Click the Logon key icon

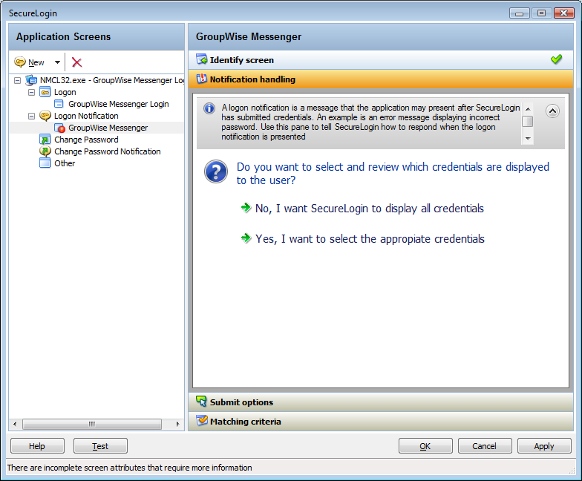click(45, 92)
